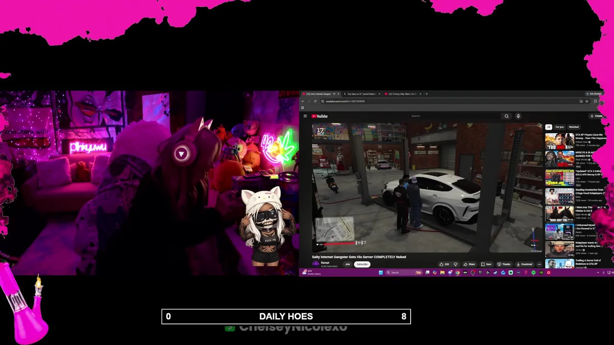Screen dimensions: 614x345
Task: Open Spotify from the taskbar
Action: [533, 273]
